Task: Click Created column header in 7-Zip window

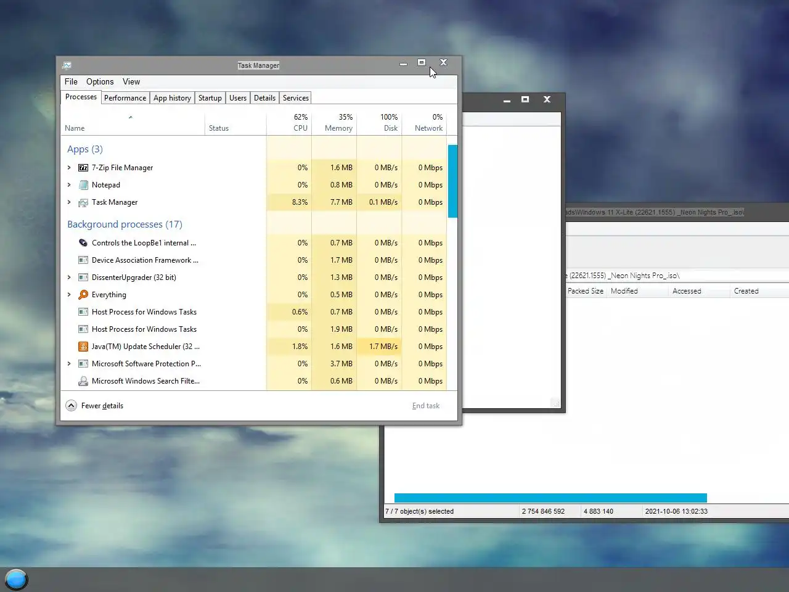Action: 759,291
